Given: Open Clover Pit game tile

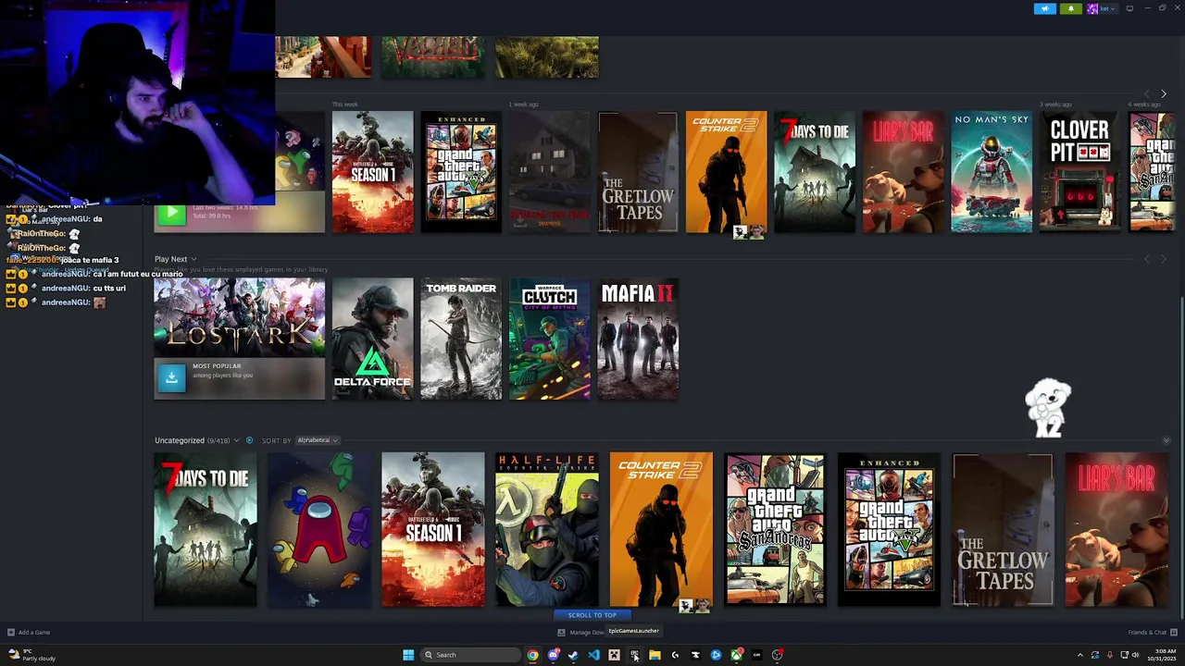Looking at the screenshot, I should 1079,172.
